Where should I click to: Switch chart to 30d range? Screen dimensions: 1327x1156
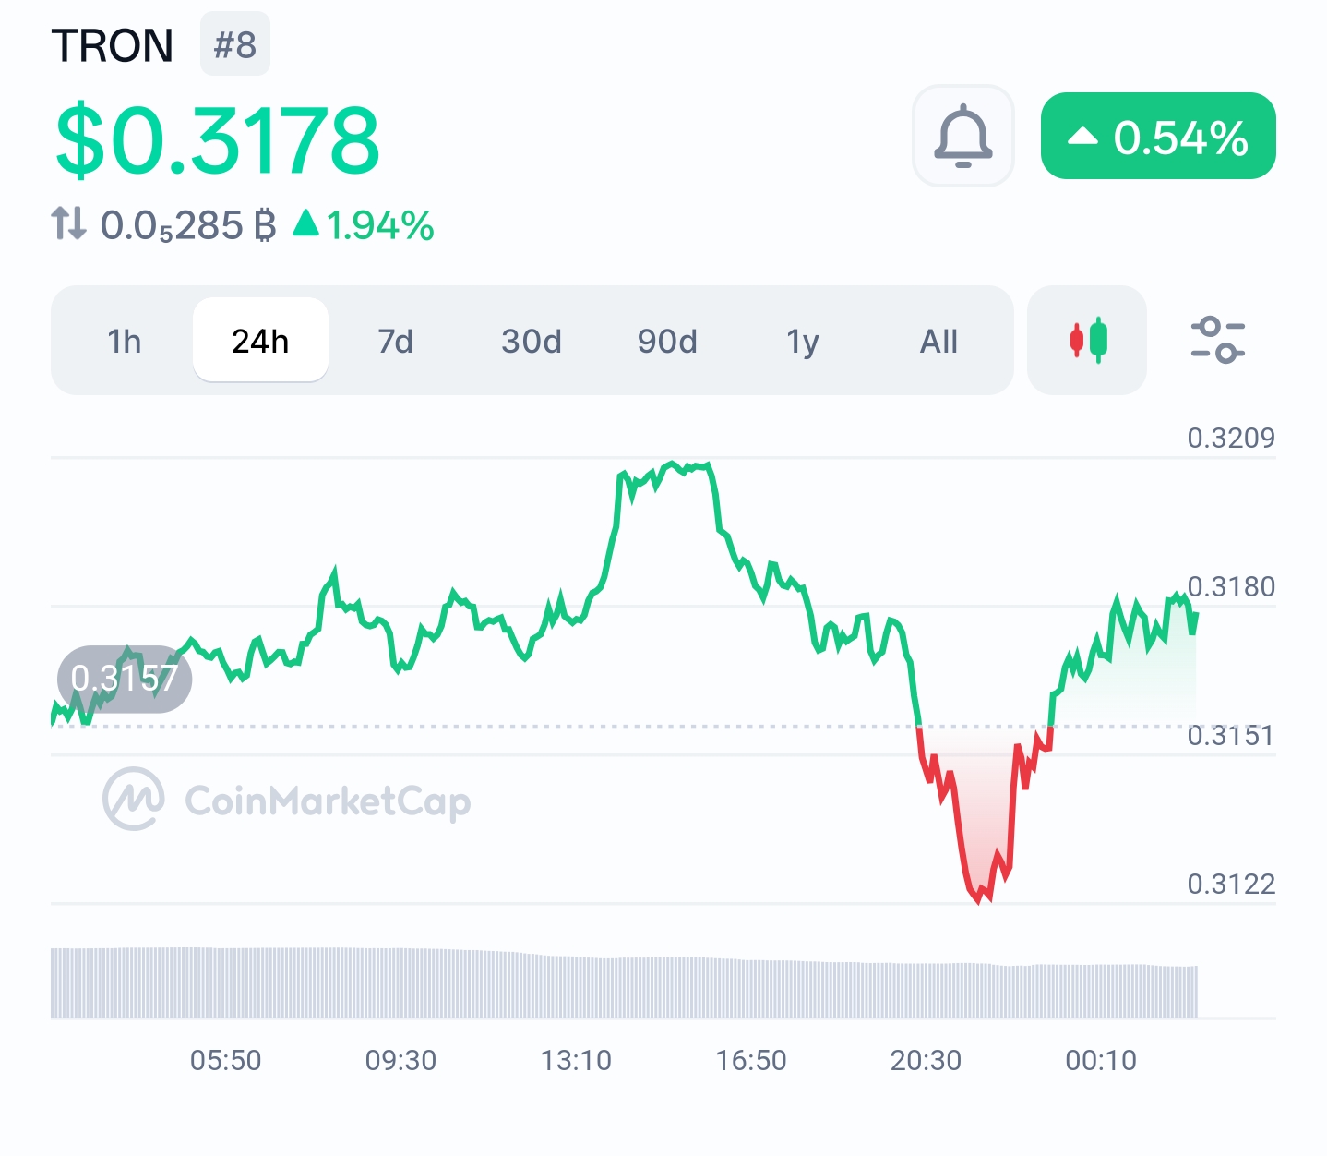point(532,342)
